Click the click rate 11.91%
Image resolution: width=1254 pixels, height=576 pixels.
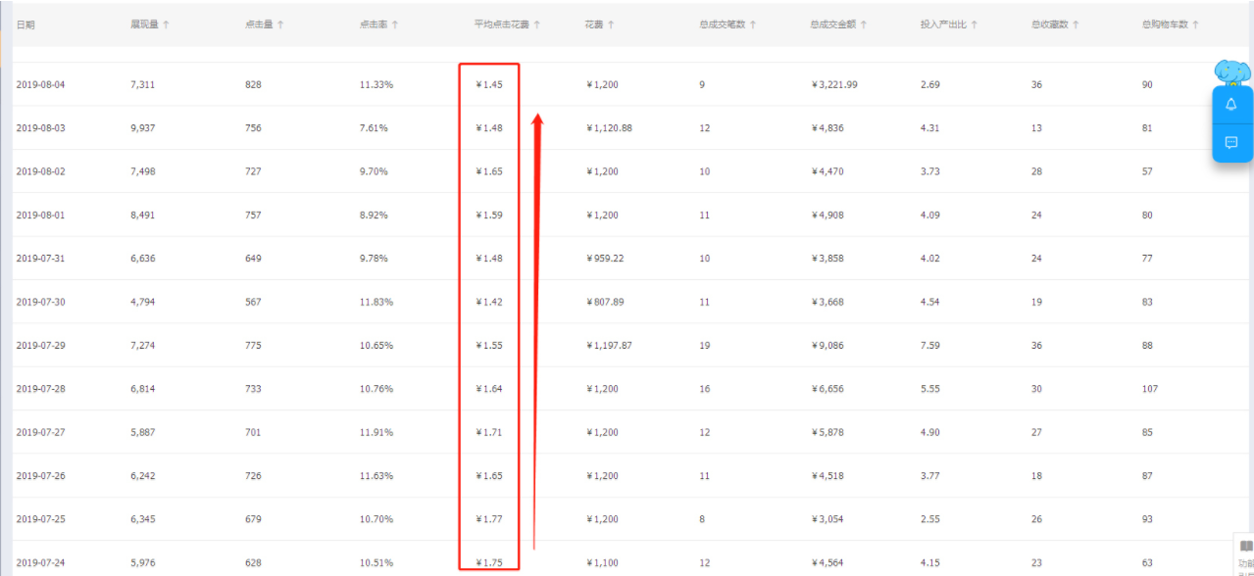(376, 432)
